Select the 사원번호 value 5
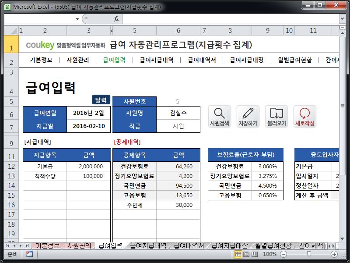The image size is (350, 263). 178,102
